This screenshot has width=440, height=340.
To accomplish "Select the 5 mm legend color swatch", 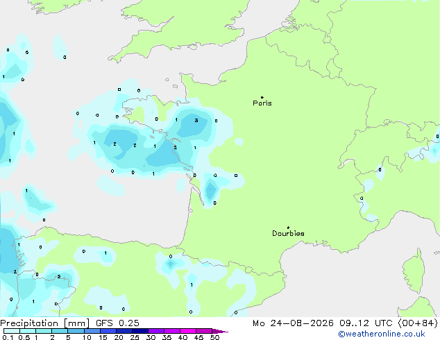I will coord(76,331).
